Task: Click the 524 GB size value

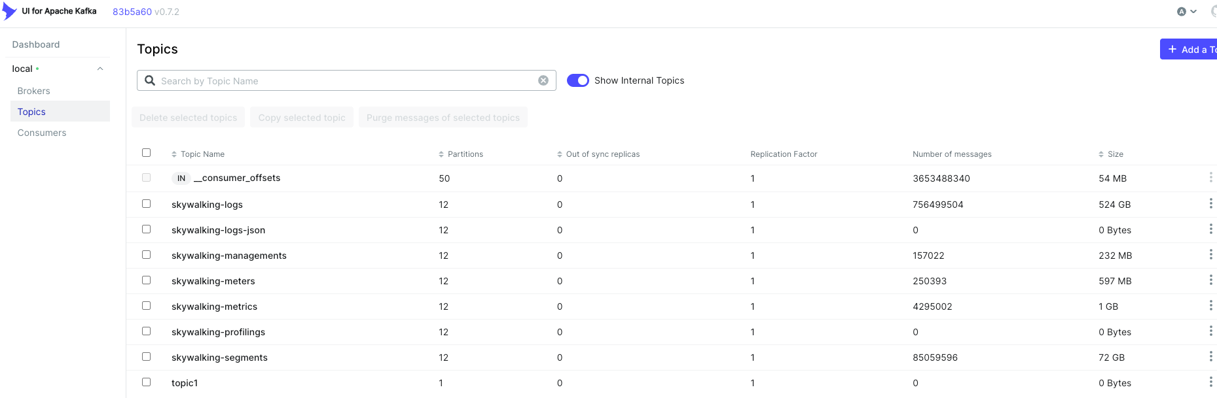Action: pyautogui.click(x=1115, y=205)
